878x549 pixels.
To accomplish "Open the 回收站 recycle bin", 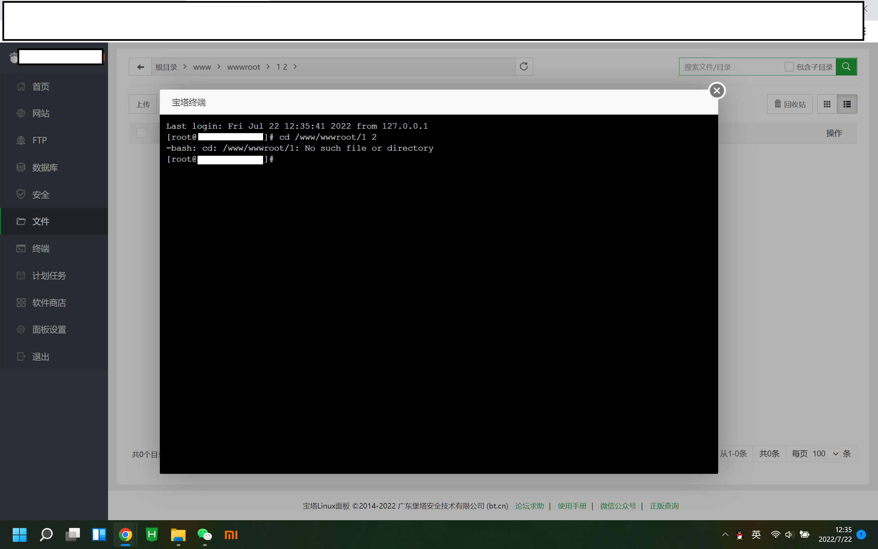I will click(790, 104).
